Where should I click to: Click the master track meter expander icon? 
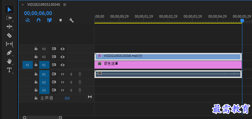[x=90, y=97]
